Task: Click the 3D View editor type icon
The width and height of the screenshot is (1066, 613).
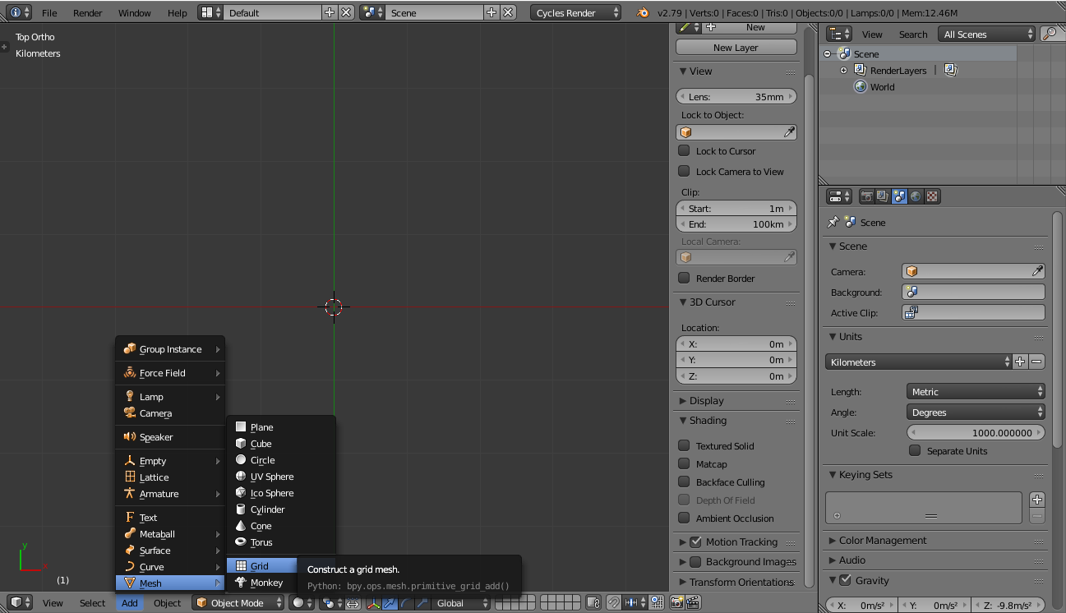Action: pos(20,602)
